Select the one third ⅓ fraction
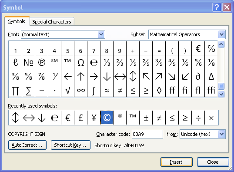This screenshot has width=234, height=172. tap(107, 62)
